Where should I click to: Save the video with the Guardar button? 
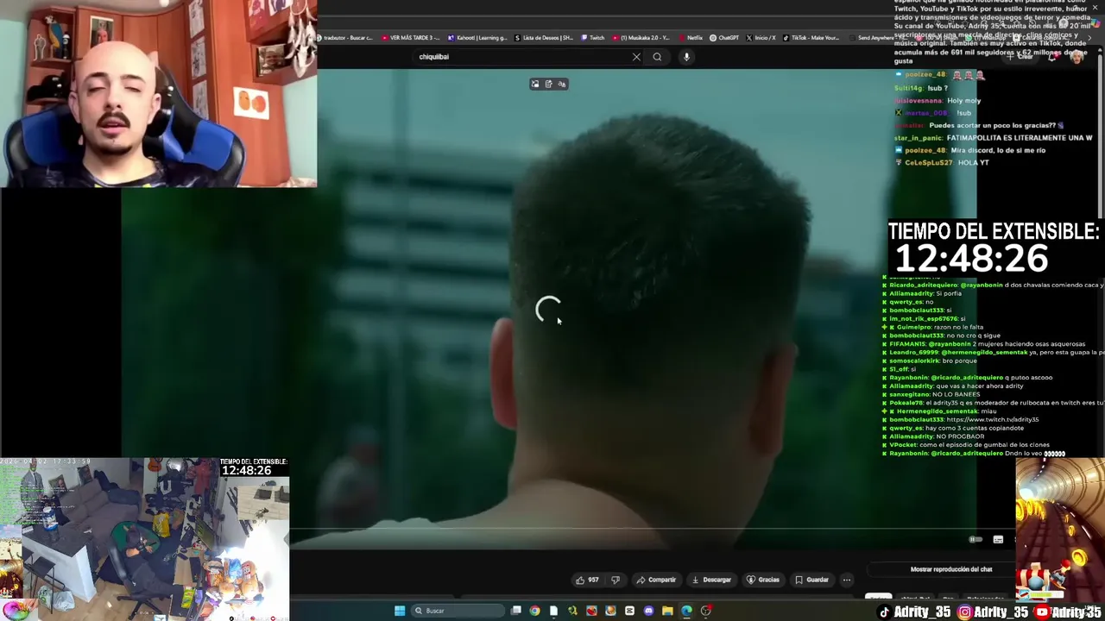click(811, 580)
